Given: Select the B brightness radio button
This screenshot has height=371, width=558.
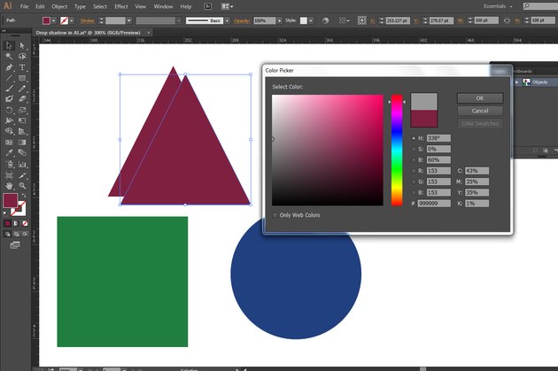Looking at the screenshot, I should point(414,160).
